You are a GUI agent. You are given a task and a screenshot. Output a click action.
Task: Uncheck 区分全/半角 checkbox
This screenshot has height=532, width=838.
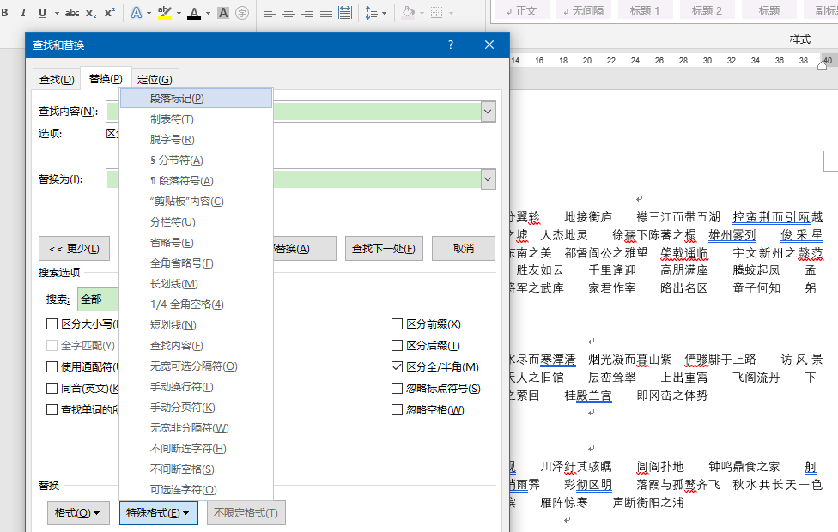tap(397, 367)
